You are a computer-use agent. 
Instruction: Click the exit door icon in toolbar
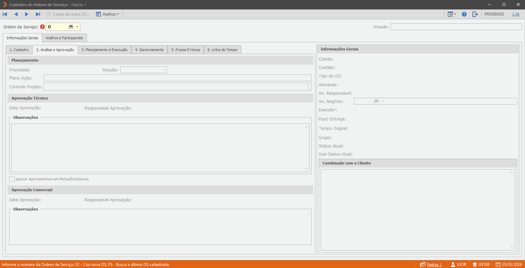tap(475, 14)
